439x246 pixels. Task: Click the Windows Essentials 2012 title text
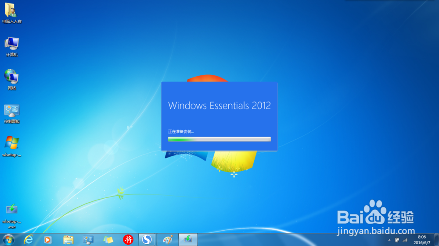[219, 105]
